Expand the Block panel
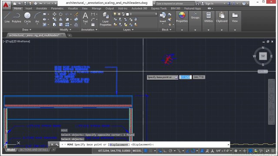The width and height of the screenshot is (278, 156). pos(166,30)
